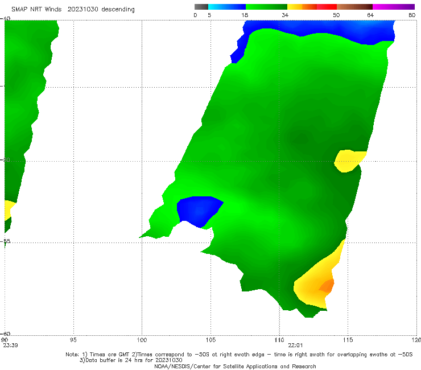Click the longitude label '105' on the axis

click(x=210, y=340)
